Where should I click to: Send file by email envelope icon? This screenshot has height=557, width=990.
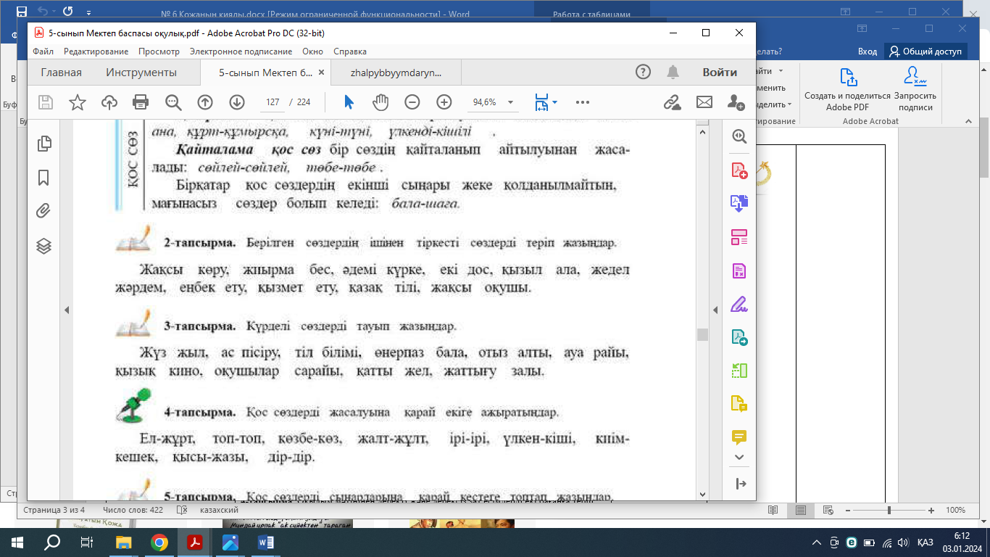coord(704,102)
